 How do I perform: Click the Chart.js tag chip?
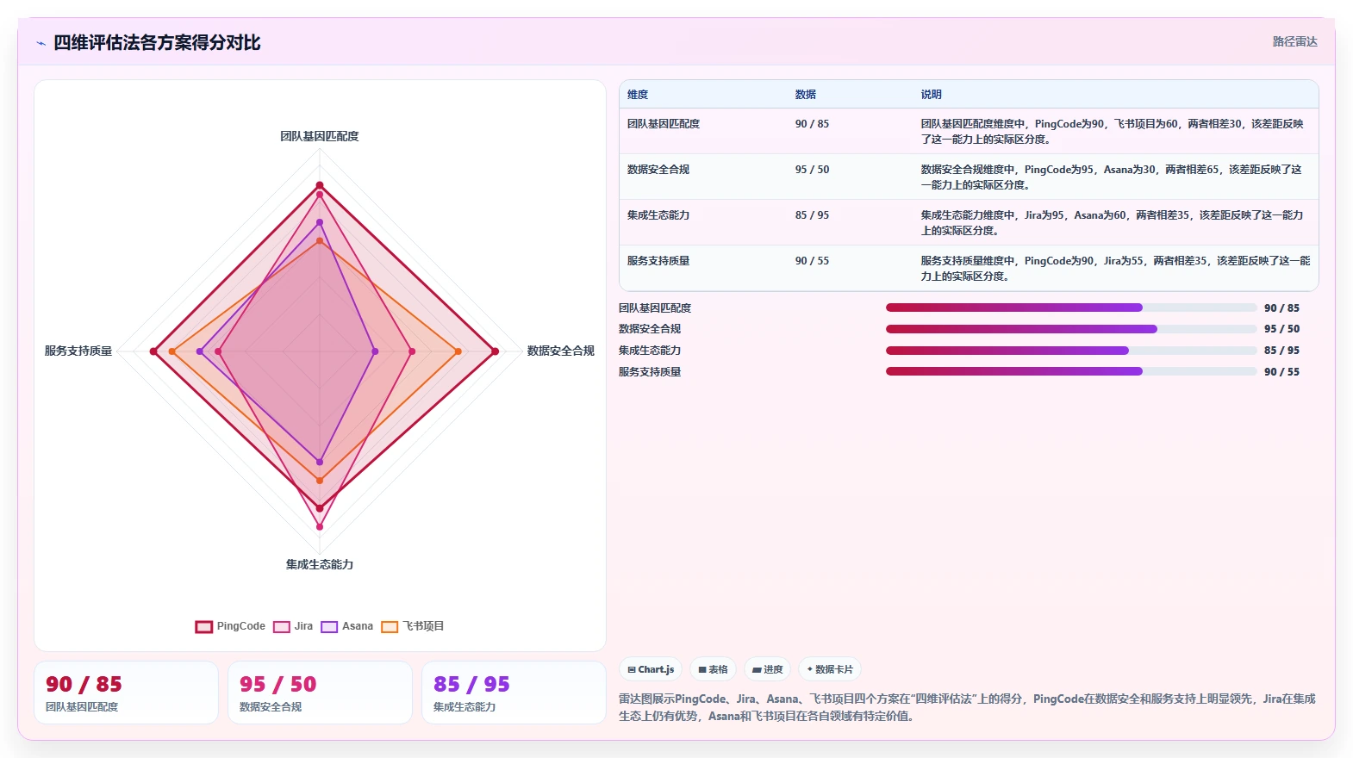pyautogui.click(x=651, y=669)
